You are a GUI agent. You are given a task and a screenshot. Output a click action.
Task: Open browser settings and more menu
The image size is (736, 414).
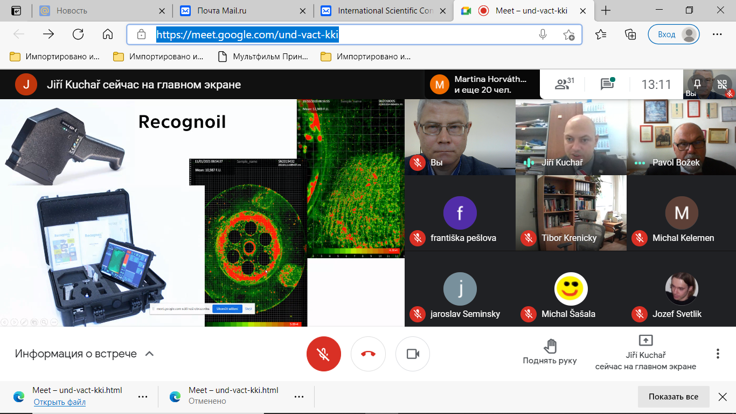(x=717, y=34)
